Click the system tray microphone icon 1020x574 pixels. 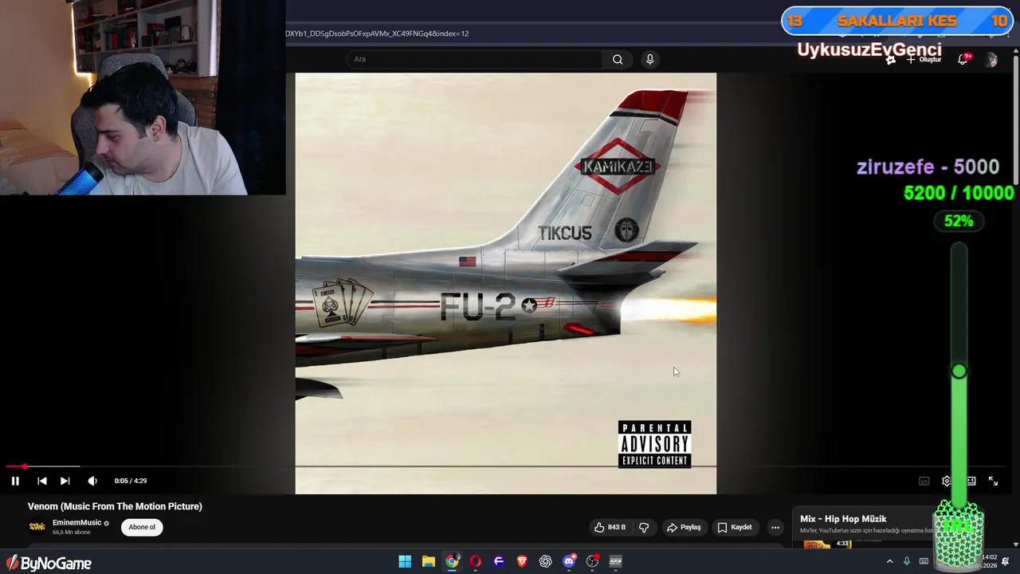coord(907,561)
